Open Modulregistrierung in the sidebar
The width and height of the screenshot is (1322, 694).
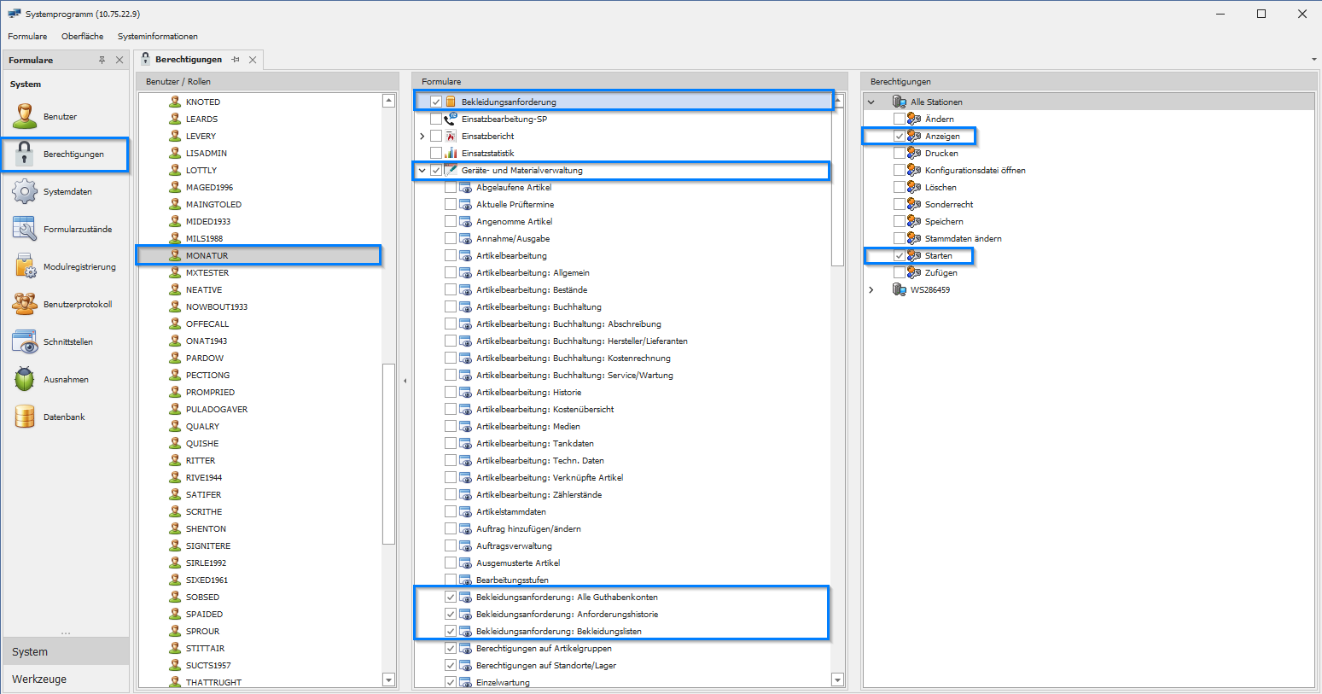(79, 267)
